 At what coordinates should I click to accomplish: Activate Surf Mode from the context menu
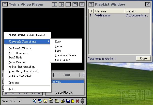tap(27, 58)
